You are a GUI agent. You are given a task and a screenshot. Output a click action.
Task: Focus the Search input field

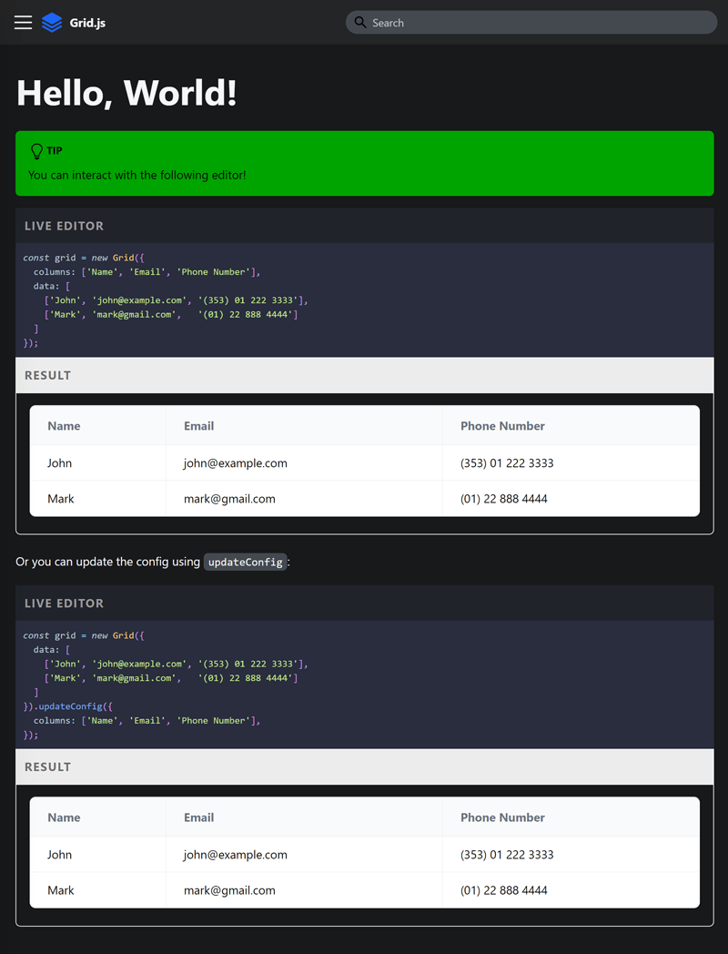coord(537,23)
